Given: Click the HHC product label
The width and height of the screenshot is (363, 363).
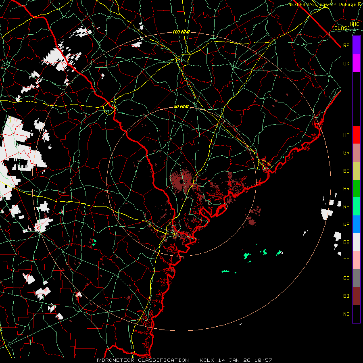Looking at the screenshot, I should [x=354, y=24].
